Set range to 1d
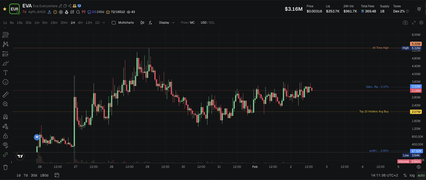 (18, 175)
